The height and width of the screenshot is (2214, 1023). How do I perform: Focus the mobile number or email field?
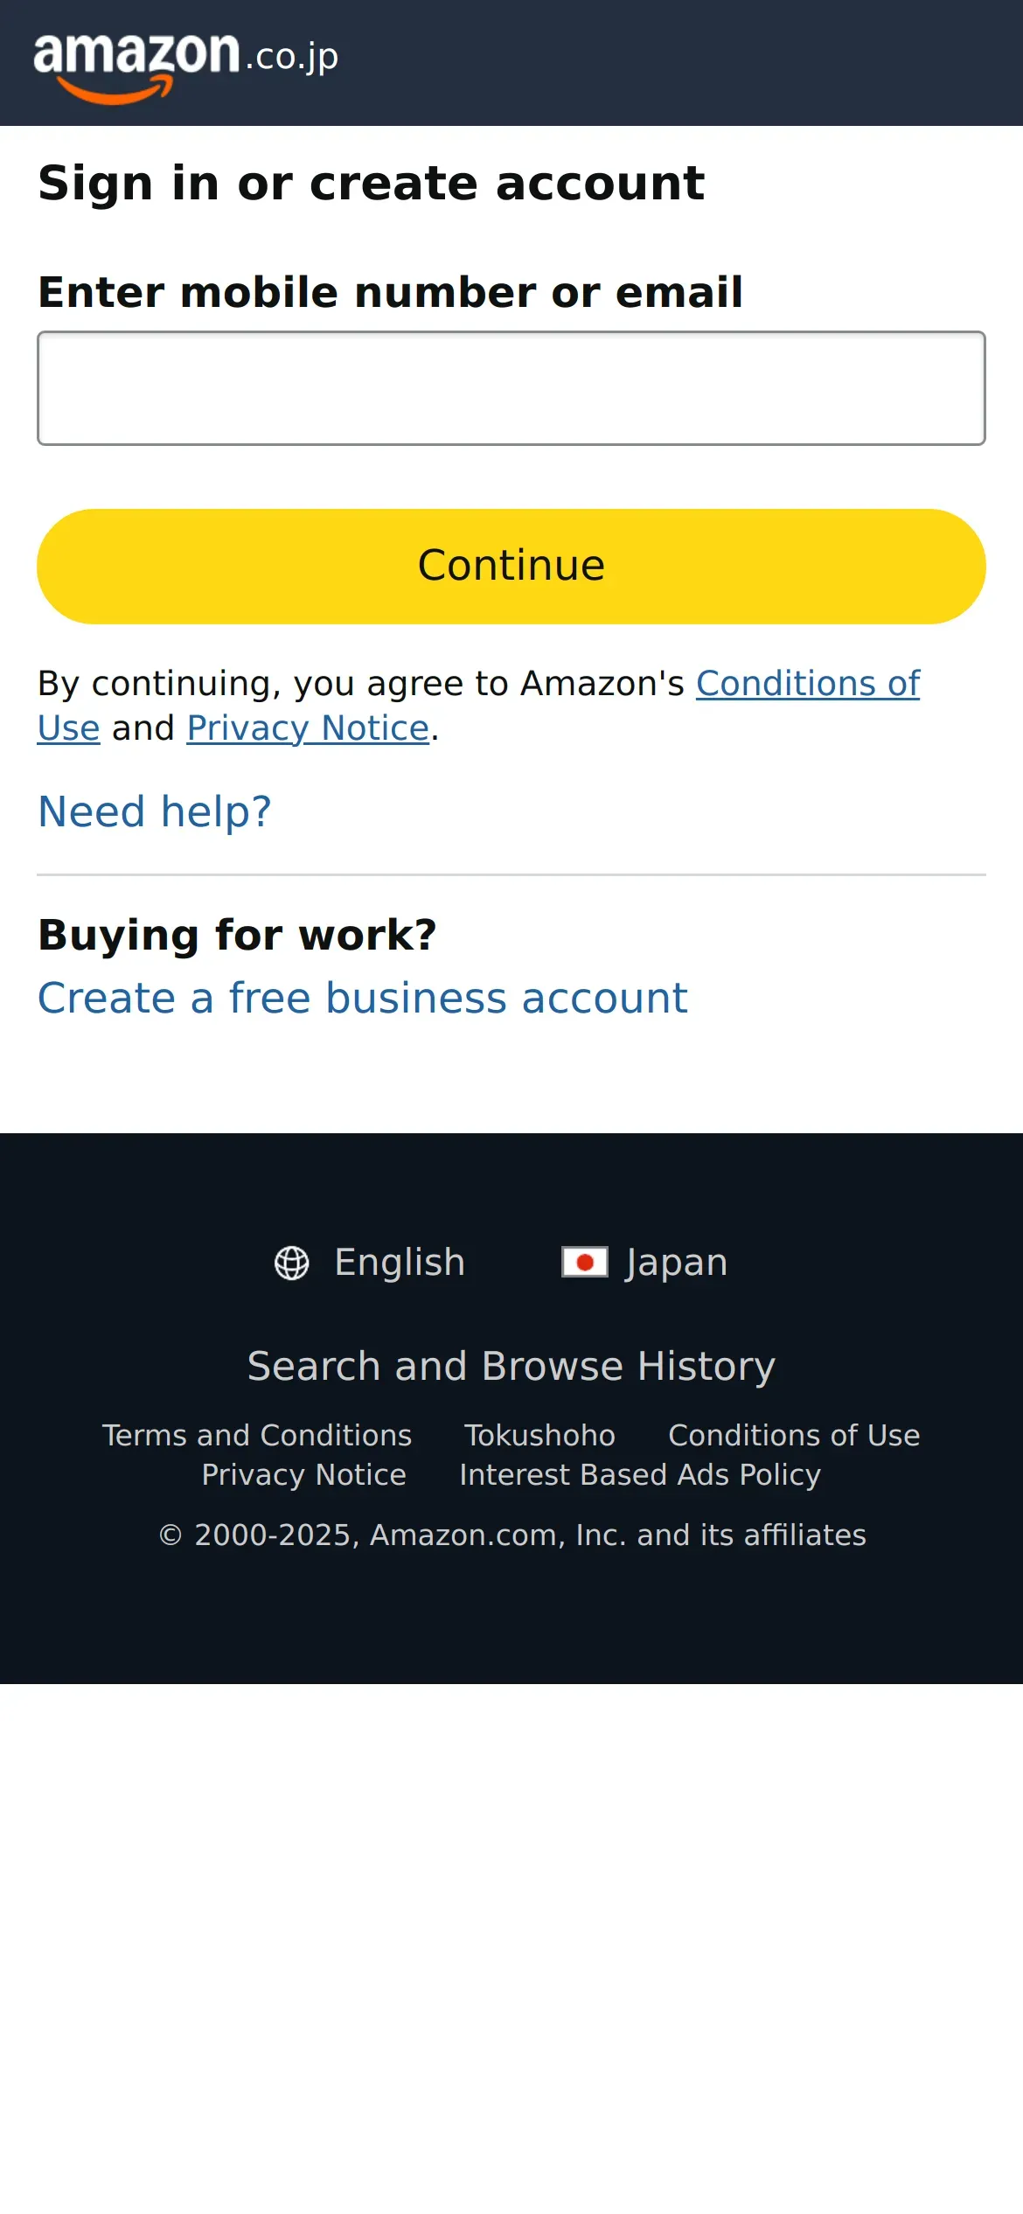click(511, 388)
